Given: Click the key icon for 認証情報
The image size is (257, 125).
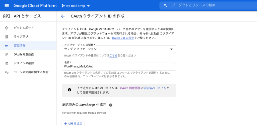Looking at the screenshot, I should pos(7,45).
